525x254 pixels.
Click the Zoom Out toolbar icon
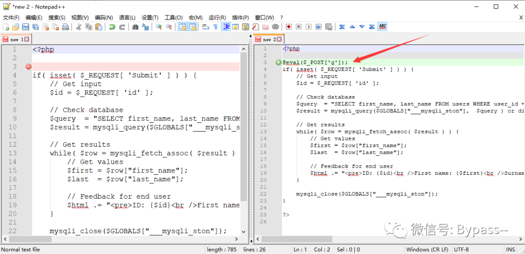[169, 27]
